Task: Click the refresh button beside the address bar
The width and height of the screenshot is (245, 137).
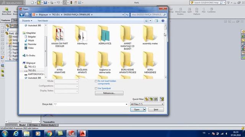Action: 127,14
